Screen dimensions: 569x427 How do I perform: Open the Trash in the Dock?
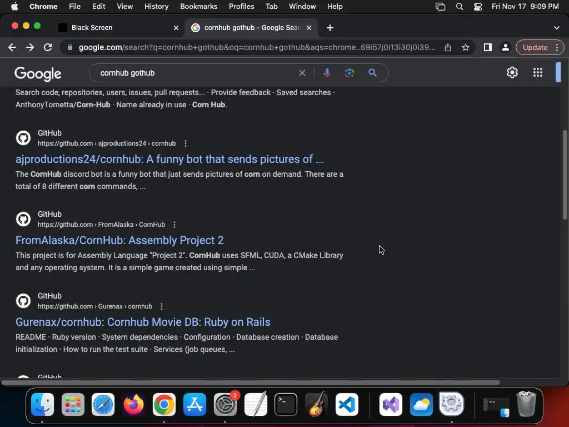click(526, 404)
